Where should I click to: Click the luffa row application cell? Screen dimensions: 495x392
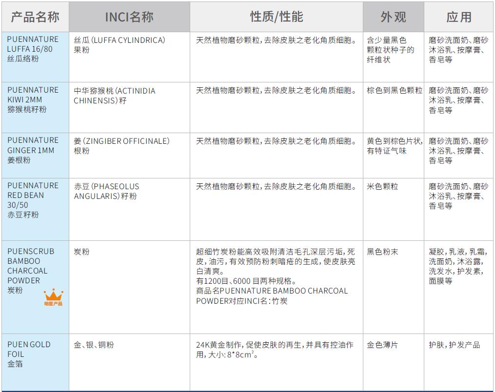click(x=459, y=57)
